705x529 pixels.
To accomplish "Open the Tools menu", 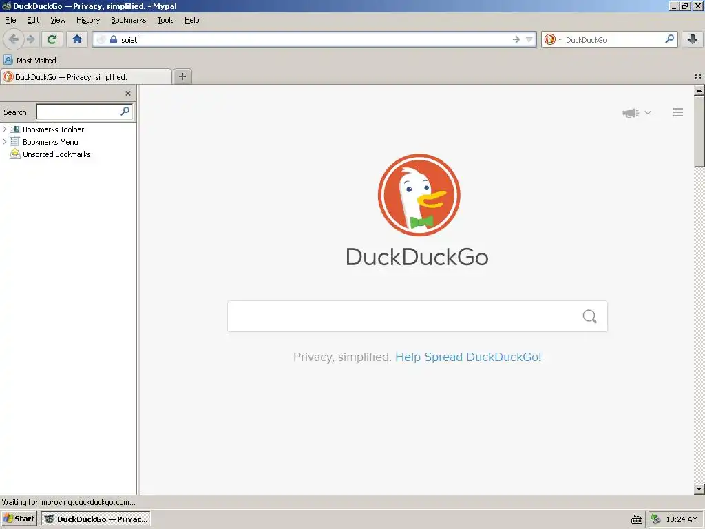I will (x=165, y=20).
